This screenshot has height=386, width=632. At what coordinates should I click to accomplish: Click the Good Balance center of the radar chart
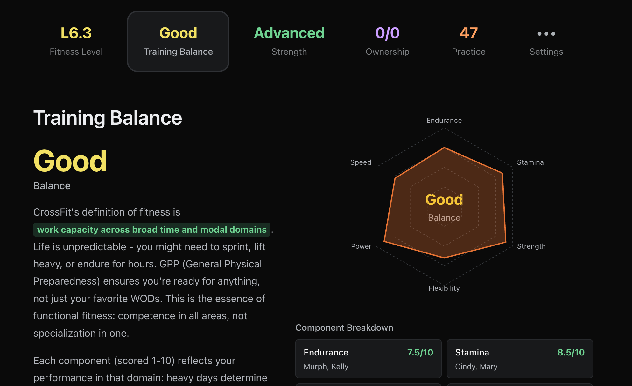pyautogui.click(x=444, y=207)
